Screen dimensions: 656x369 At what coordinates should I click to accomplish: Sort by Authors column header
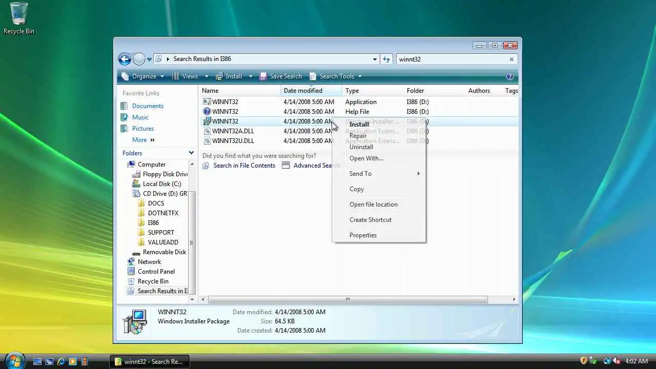coord(484,91)
